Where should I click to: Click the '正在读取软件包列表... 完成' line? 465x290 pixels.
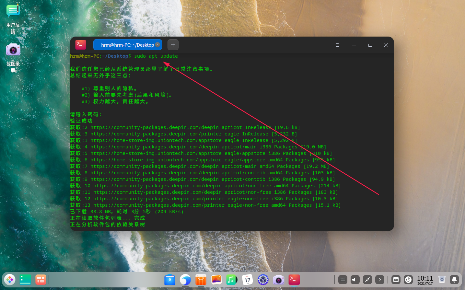tap(108, 218)
